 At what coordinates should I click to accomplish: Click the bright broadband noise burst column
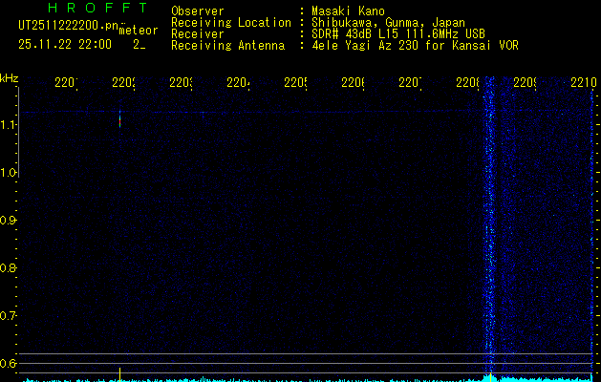[x=489, y=226]
